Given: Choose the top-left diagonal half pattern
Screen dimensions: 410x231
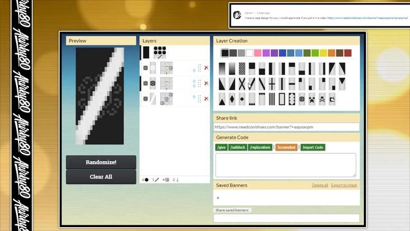Looking at the screenshot, I should click(x=332, y=69).
